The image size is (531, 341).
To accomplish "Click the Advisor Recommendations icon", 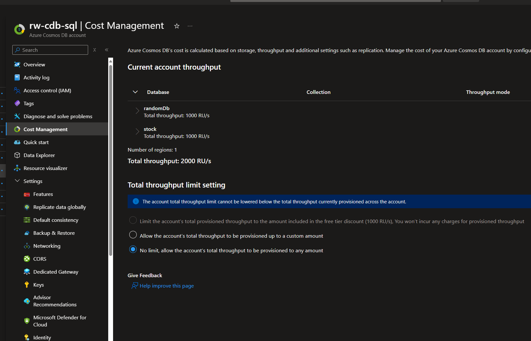I will (x=27, y=301).
